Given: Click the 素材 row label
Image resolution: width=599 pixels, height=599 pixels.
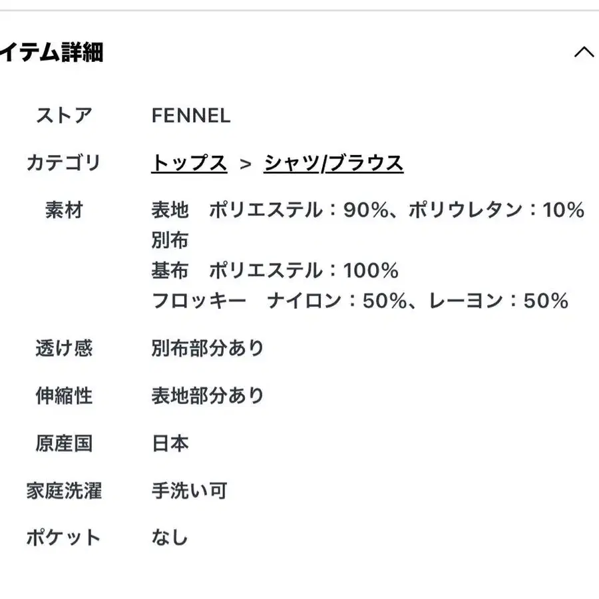Looking at the screenshot, I should pos(64,210).
